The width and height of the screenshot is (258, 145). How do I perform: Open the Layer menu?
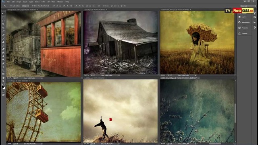click(25, 2)
